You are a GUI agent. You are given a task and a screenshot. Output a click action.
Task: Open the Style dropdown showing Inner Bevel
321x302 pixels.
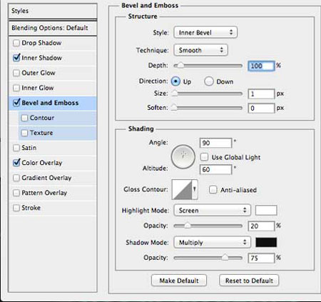point(205,32)
